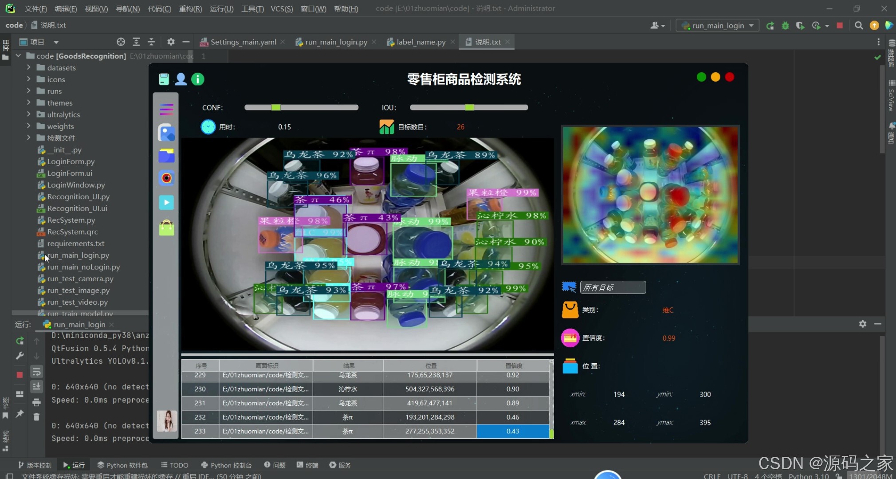Start camera detection via sidebar icon

(166, 178)
